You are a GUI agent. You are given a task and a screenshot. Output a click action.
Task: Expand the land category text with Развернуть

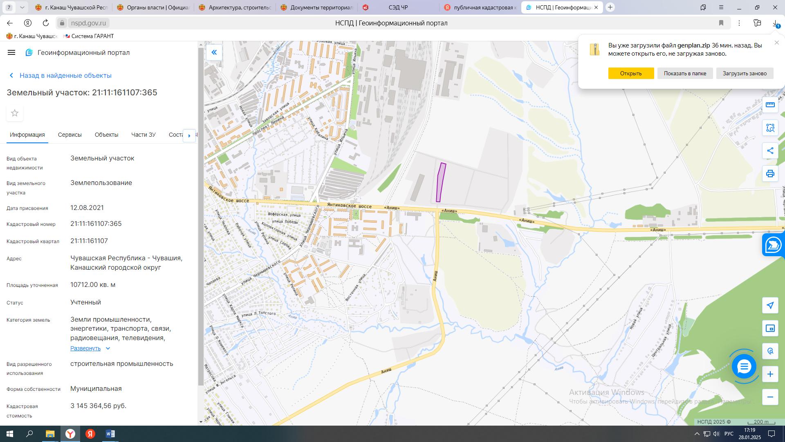pos(85,348)
